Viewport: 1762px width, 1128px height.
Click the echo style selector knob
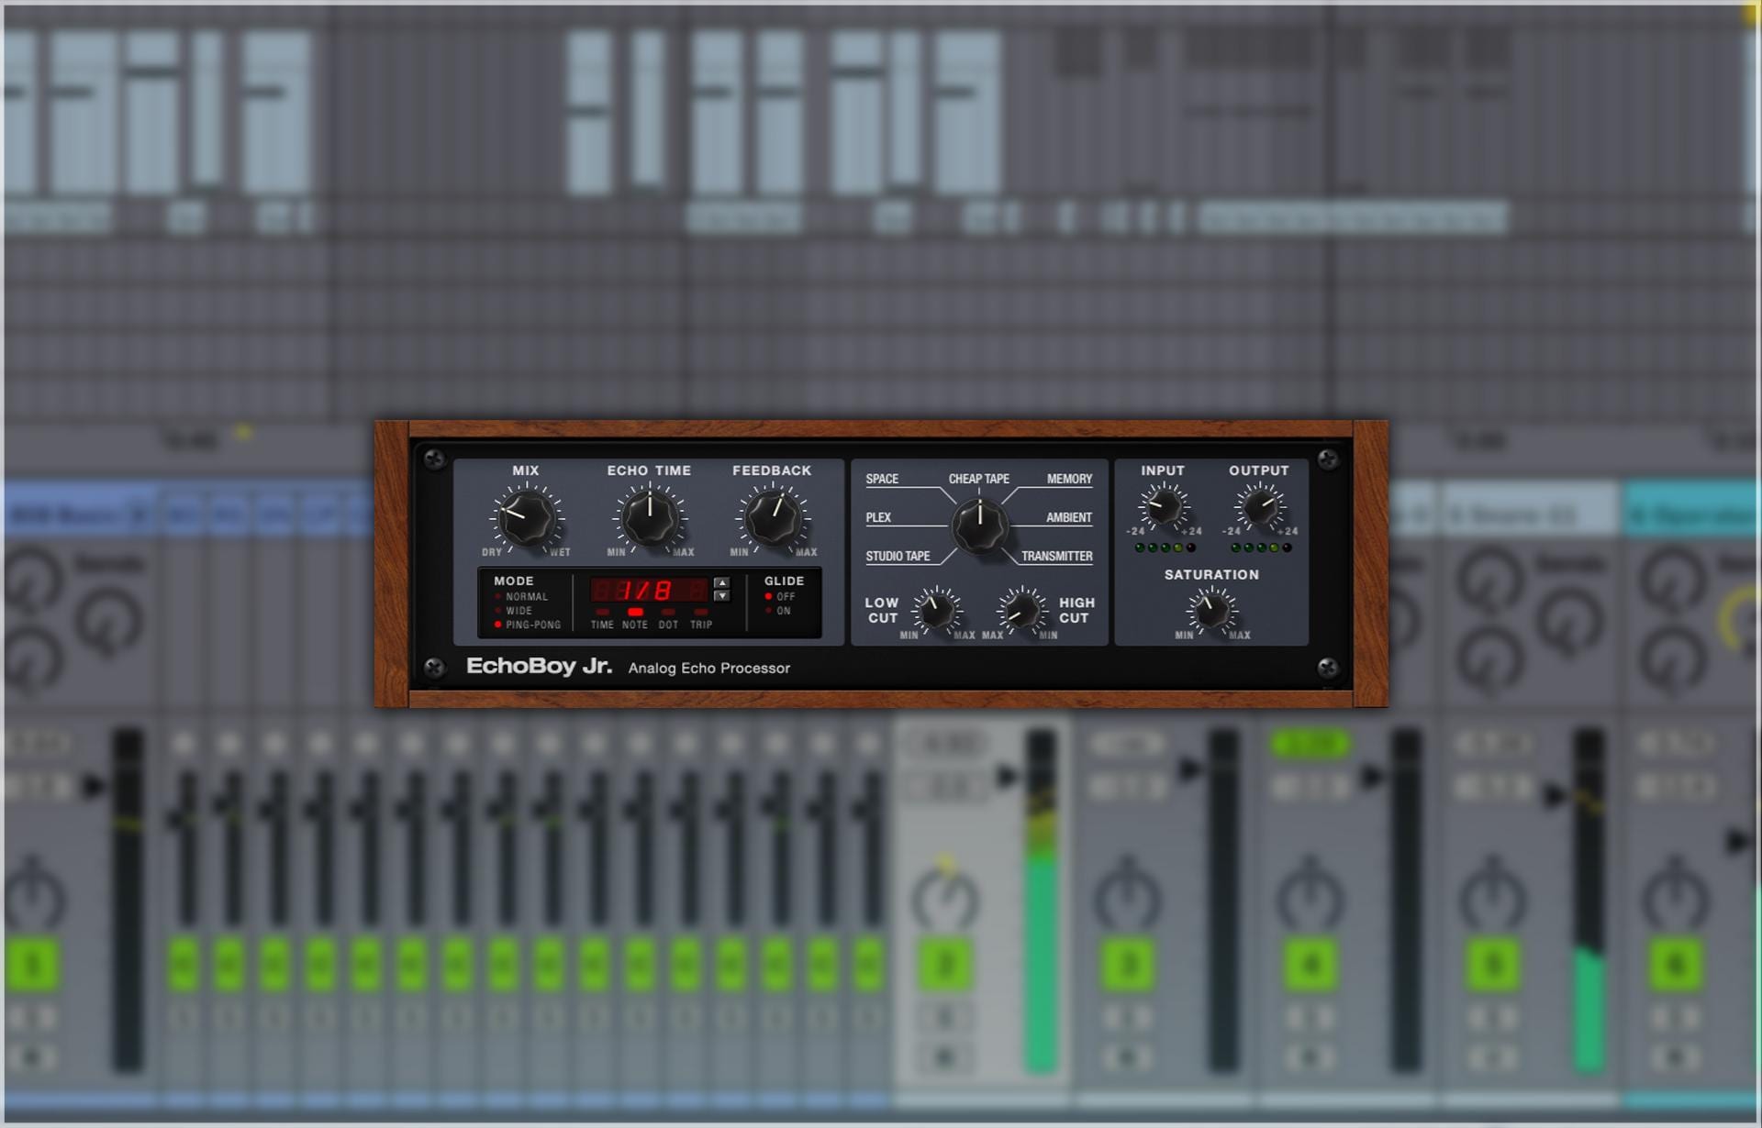tap(979, 525)
